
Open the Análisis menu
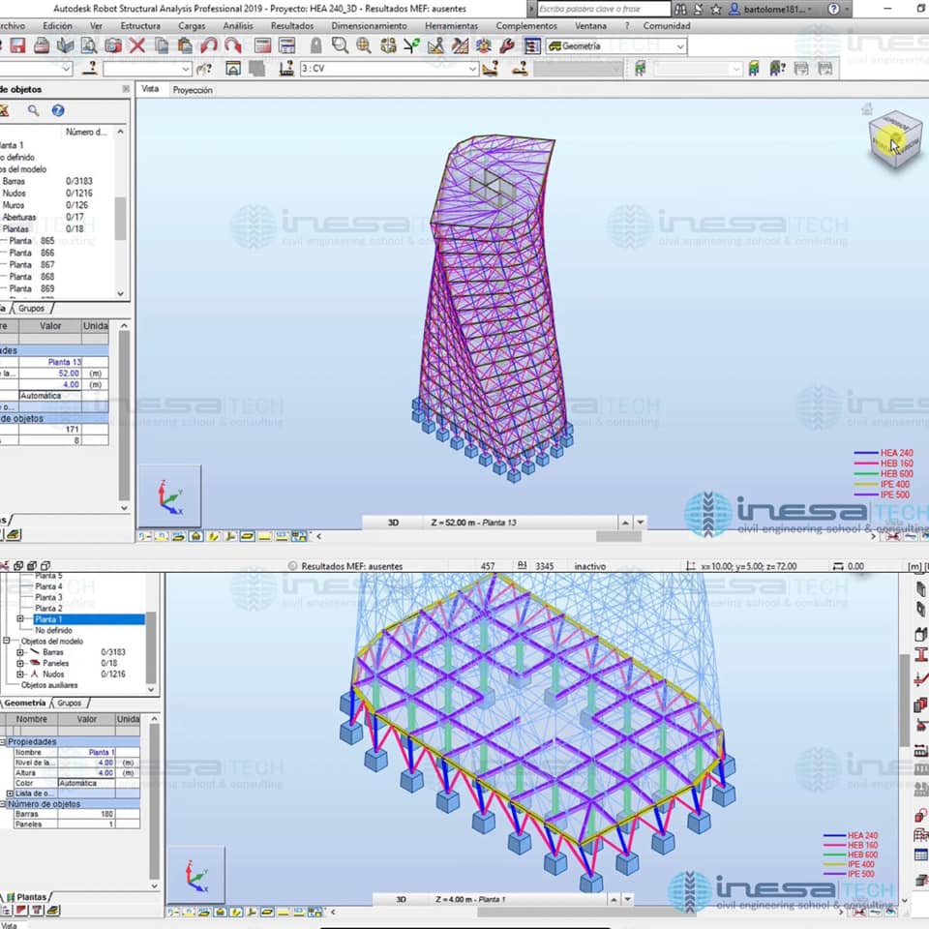pos(238,26)
